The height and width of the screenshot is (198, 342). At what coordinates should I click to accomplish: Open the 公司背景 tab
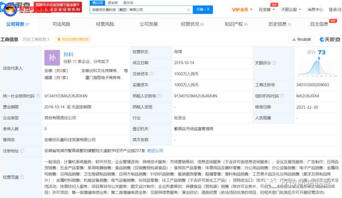[18, 24]
